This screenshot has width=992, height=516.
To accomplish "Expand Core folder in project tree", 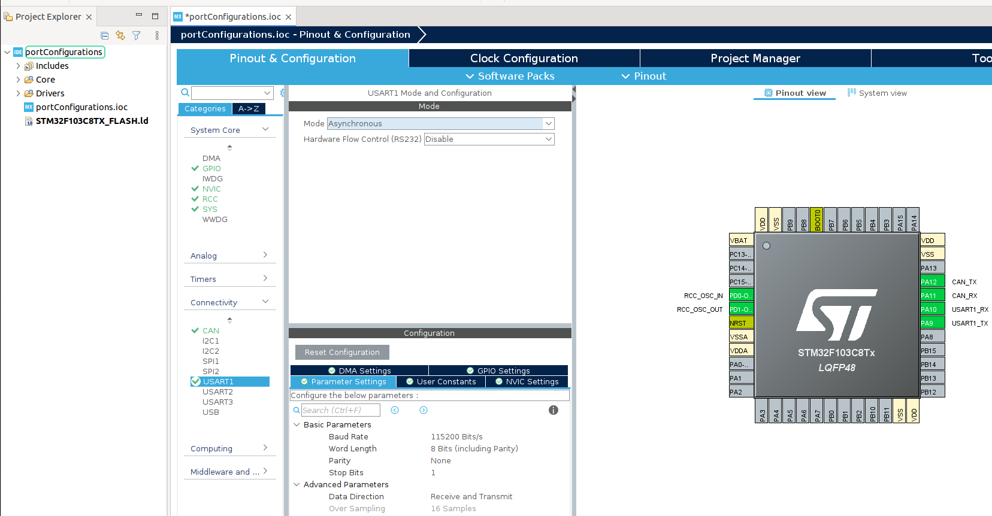I will click(x=18, y=80).
